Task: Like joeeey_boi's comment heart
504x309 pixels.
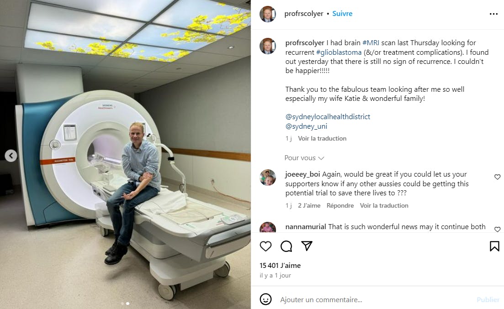Action: click(x=497, y=177)
